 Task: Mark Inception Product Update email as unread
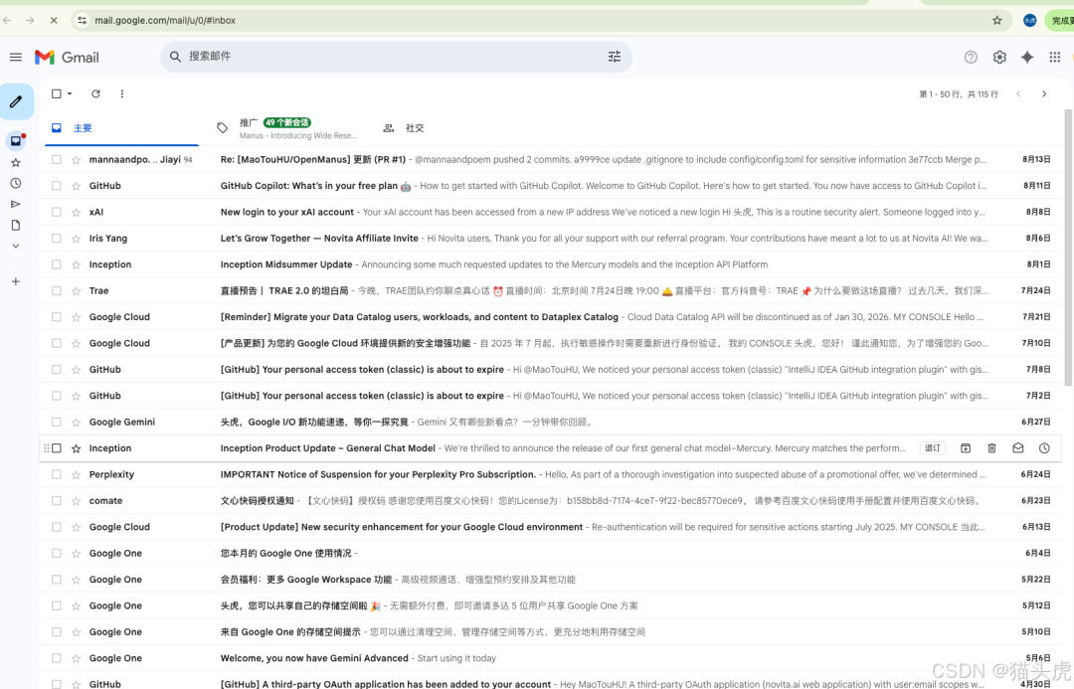pyautogui.click(x=1018, y=448)
